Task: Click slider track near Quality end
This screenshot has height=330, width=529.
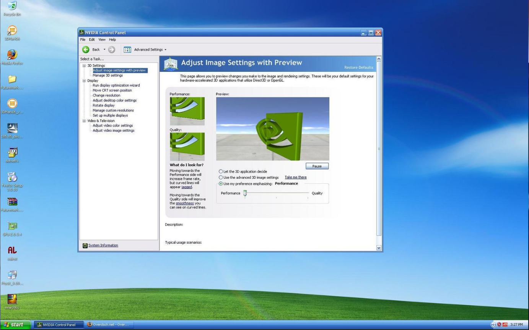Action: (x=308, y=193)
